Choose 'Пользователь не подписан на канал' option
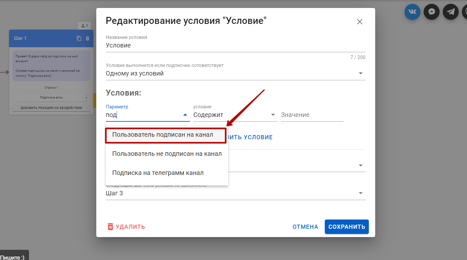Image resolution: width=467 pixels, height=260 pixels. (167, 154)
